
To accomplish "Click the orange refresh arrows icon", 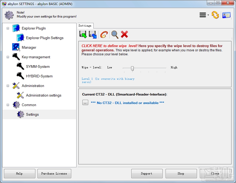I will [x=215, y=15].
